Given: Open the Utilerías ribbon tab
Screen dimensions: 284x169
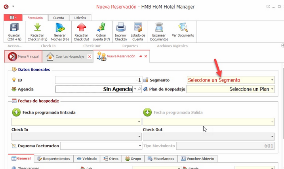Looking at the screenshot, I should (80, 17).
